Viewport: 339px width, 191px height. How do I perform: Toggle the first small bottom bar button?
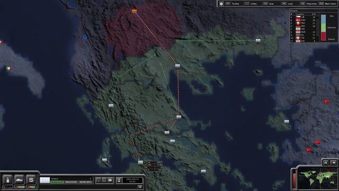tap(99, 180)
